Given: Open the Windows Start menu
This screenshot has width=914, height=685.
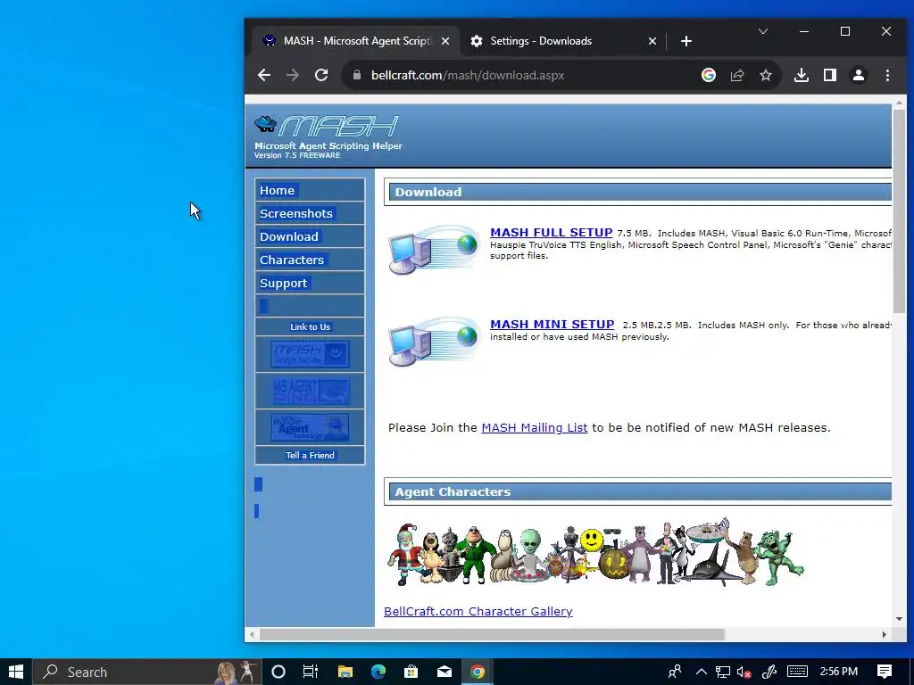Looking at the screenshot, I should 16,672.
